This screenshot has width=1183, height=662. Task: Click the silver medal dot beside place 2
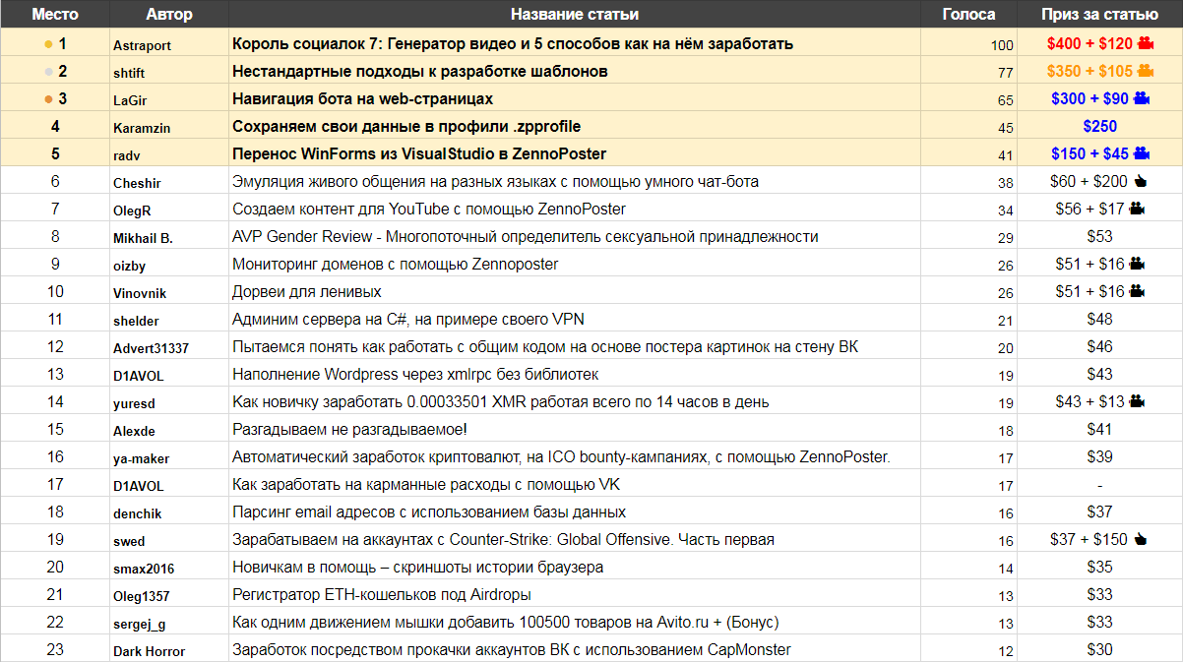tap(48, 72)
